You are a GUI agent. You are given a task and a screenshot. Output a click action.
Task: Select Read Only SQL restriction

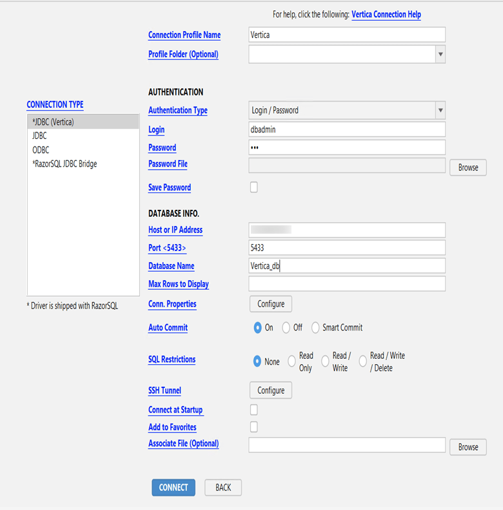[292, 362]
